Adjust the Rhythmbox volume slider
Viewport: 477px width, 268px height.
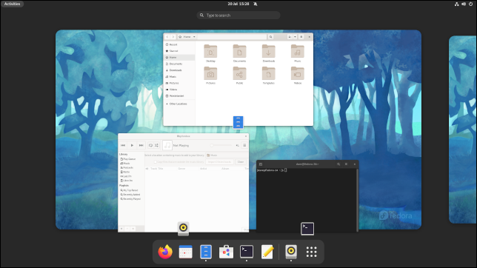point(221,145)
